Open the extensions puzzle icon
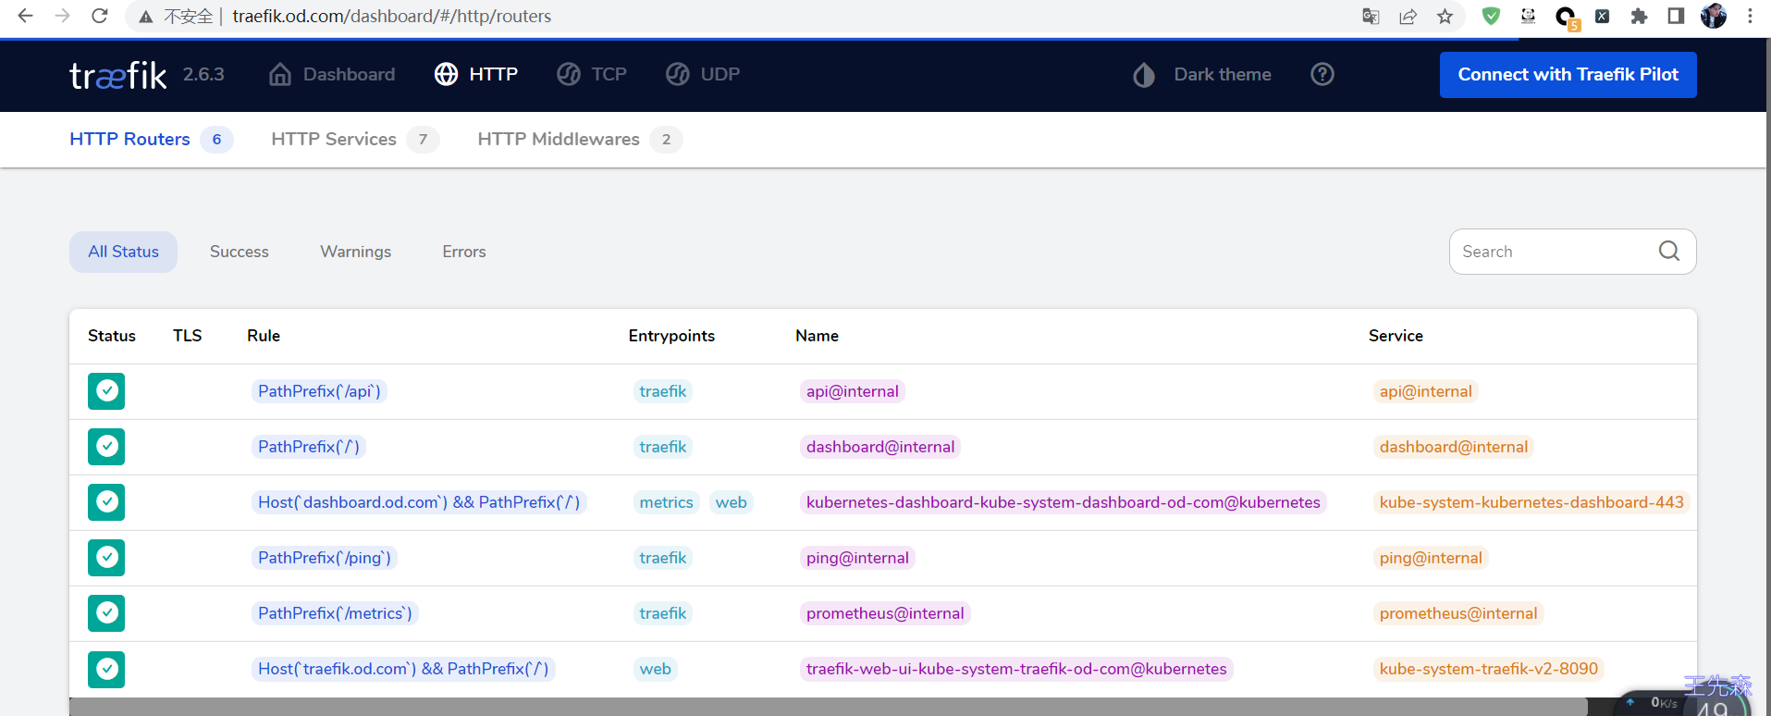 (x=1639, y=16)
